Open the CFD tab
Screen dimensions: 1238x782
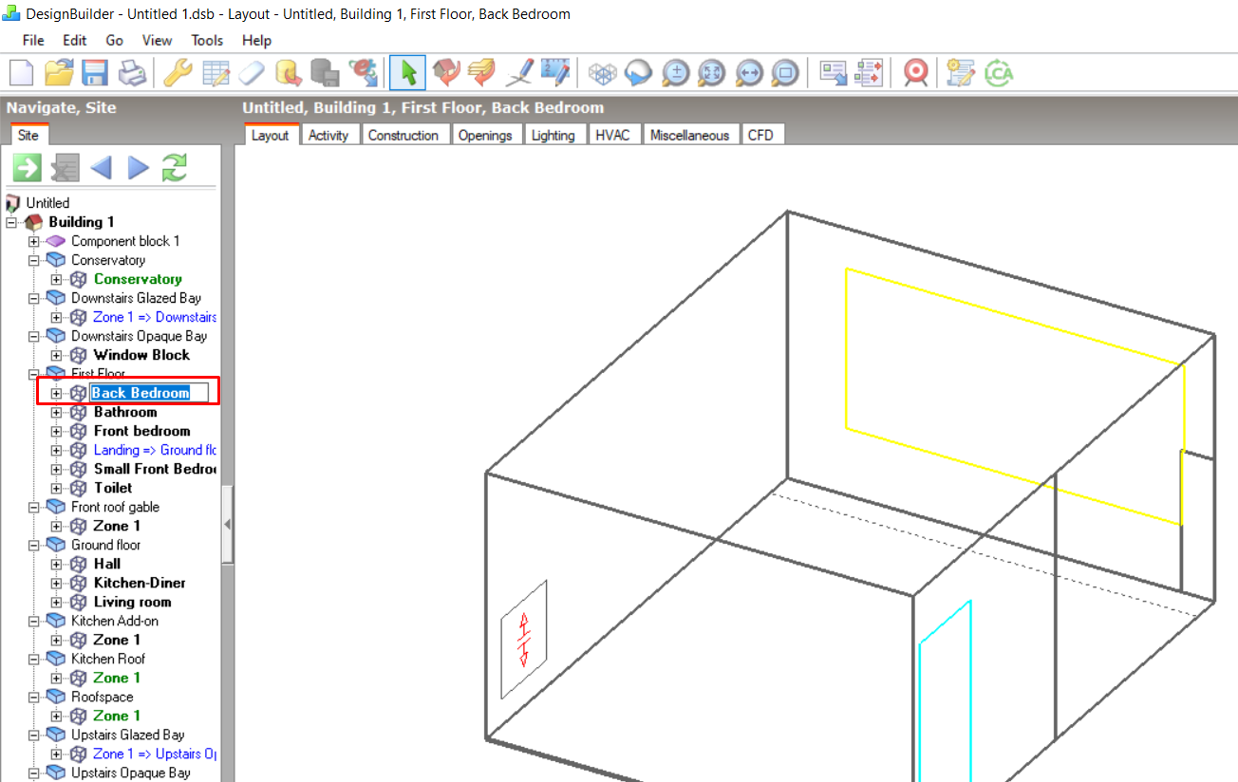coord(760,135)
